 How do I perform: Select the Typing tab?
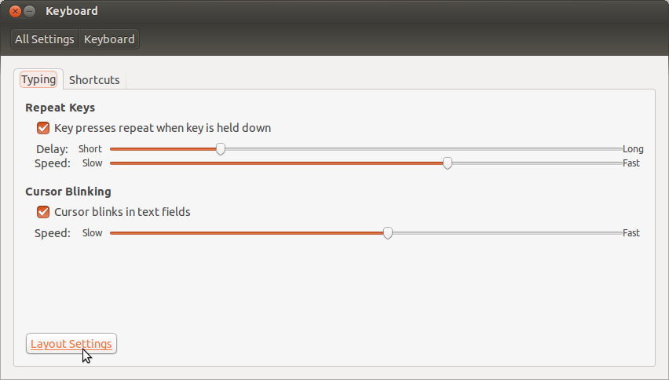tap(38, 79)
